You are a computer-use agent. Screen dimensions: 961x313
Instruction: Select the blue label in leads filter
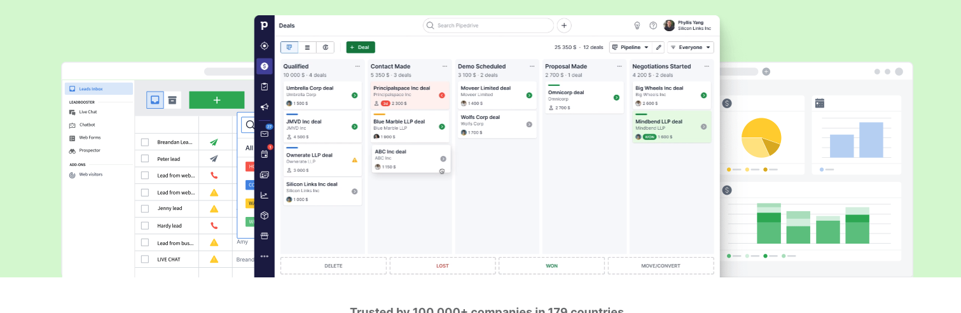[250, 185]
